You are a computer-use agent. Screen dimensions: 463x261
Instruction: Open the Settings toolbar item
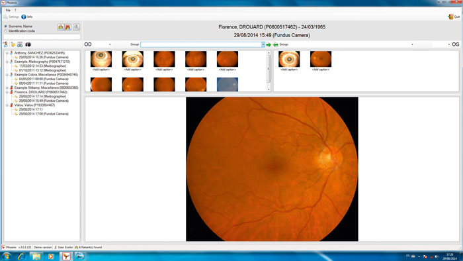tap(11, 17)
